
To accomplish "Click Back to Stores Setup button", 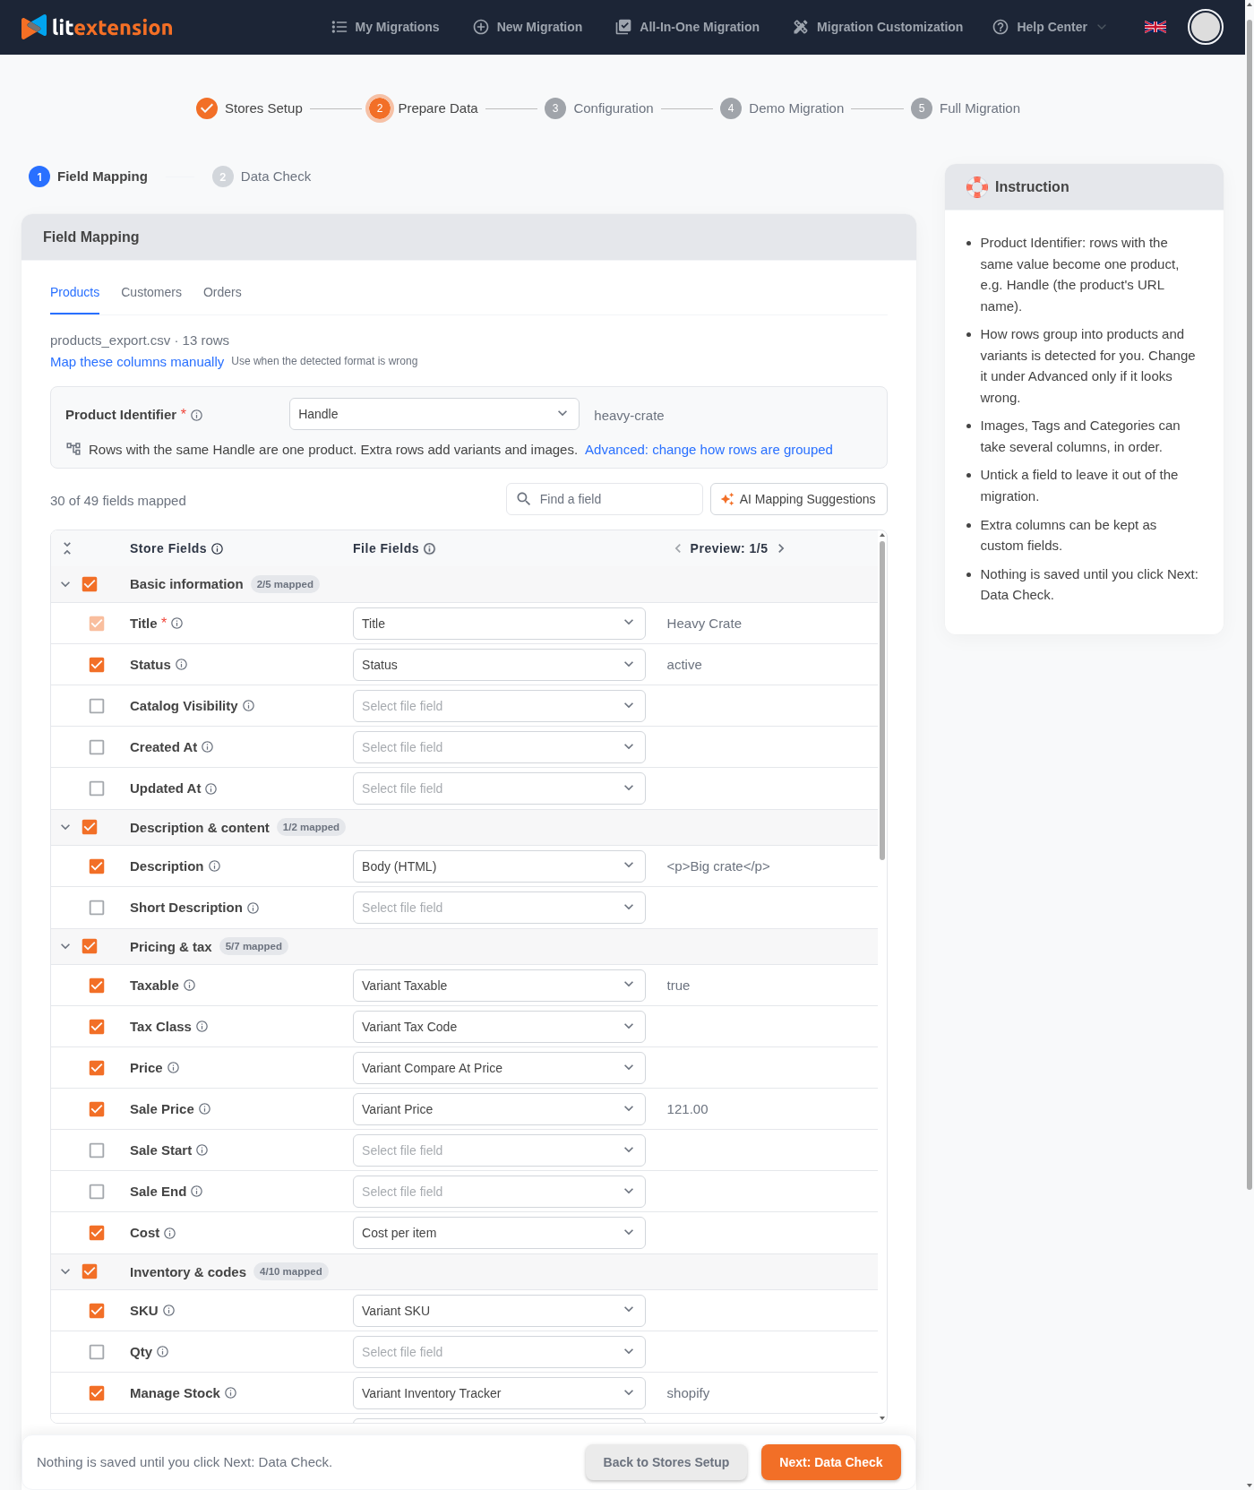I will tap(666, 1462).
